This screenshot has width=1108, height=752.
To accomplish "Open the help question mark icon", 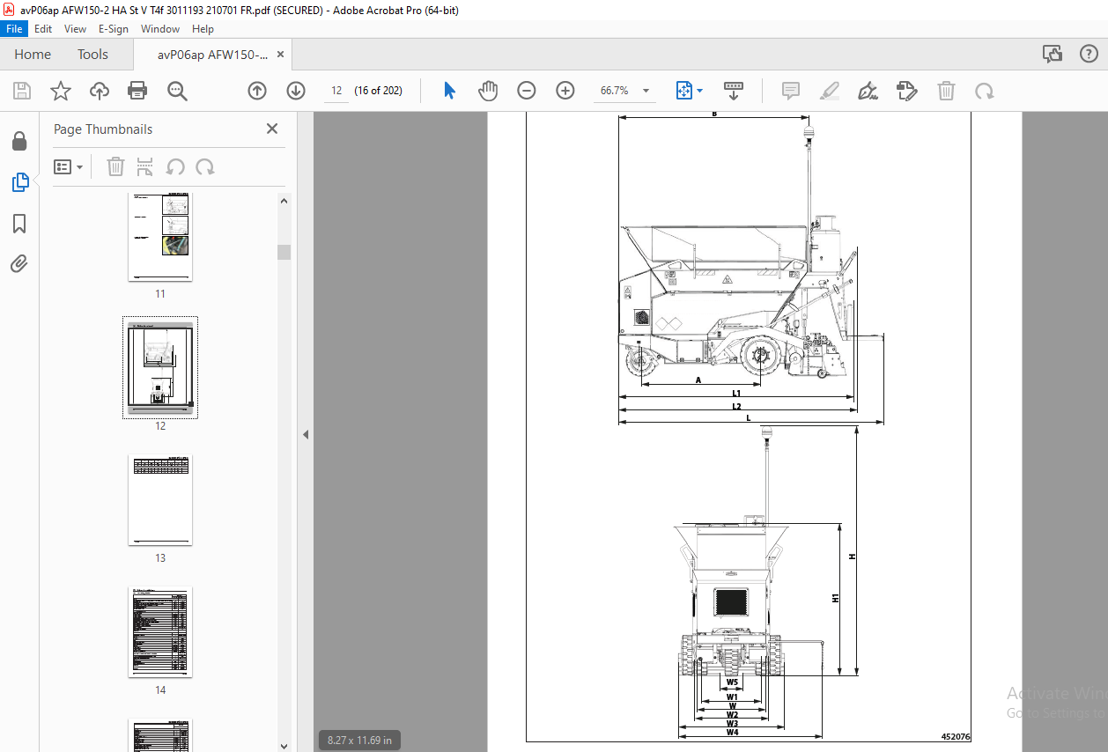I will point(1089,54).
